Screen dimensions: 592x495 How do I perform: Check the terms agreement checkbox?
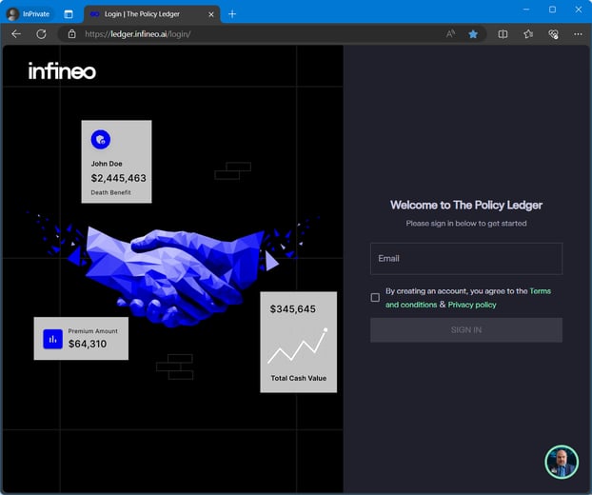375,298
